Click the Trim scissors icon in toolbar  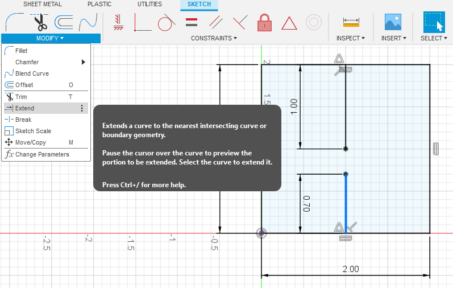click(40, 22)
